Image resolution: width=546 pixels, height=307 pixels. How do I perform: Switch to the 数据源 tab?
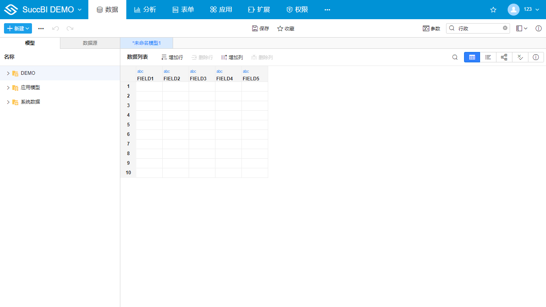coord(90,43)
